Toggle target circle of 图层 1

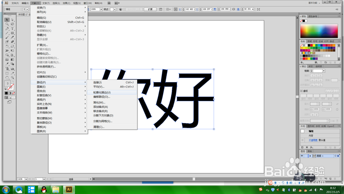[x=335, y=156]
